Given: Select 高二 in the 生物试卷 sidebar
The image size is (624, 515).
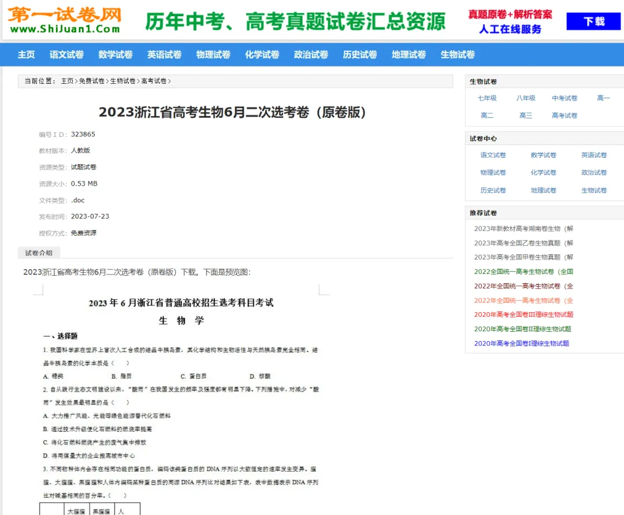Looking at the screenshot, I should (x=487, y=116).
